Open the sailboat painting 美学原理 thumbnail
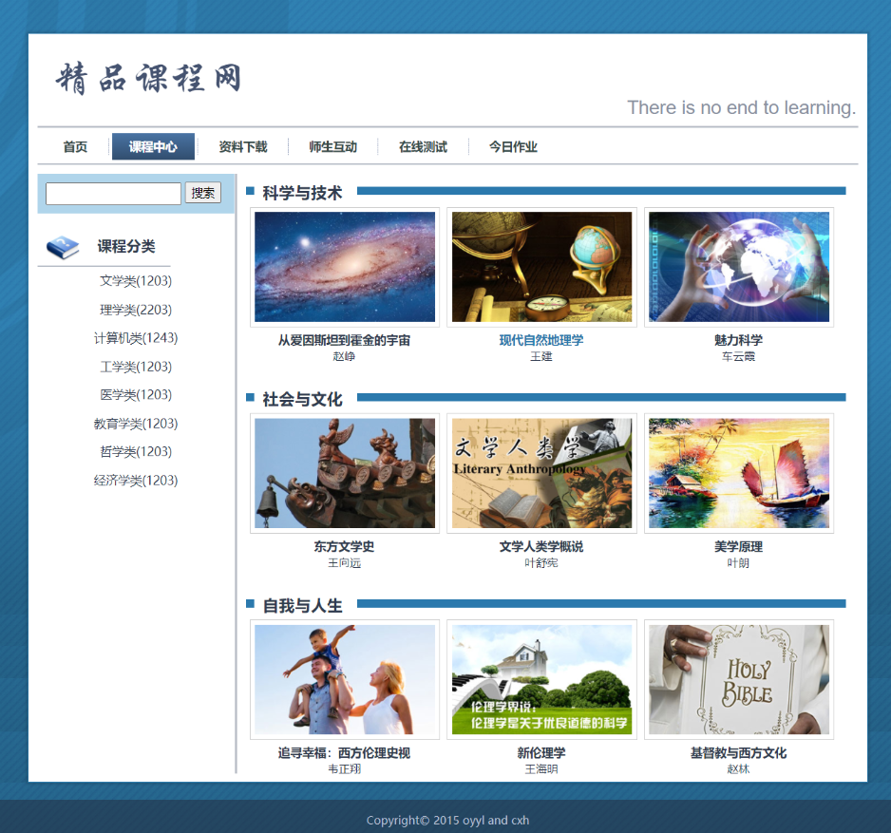891x833 pixels. click(738, 473)
